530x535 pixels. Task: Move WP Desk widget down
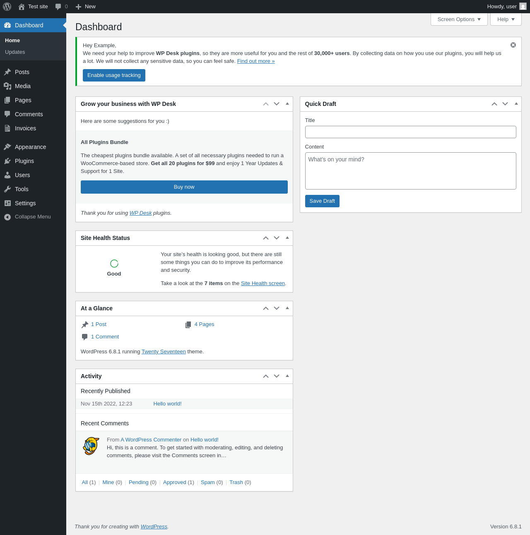[x=277, y=104]
